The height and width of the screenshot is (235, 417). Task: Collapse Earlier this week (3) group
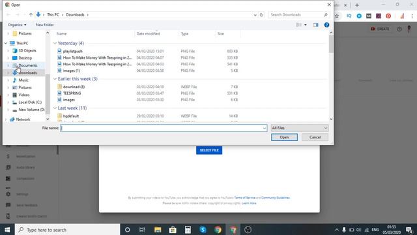[55, 79]
